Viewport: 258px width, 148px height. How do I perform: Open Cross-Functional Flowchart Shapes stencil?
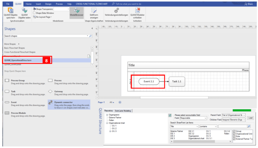(20, 52)
